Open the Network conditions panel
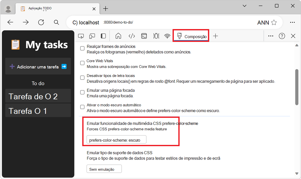The width and height of the screenshot is (301, 179). tap(167, 36)
